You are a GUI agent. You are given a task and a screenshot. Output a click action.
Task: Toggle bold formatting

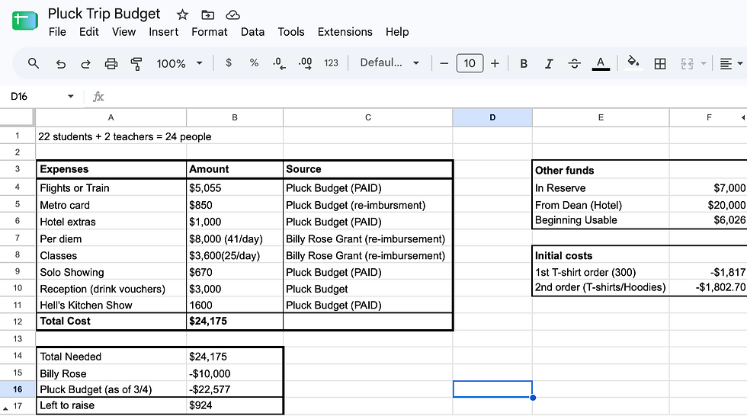pos(524,63)
